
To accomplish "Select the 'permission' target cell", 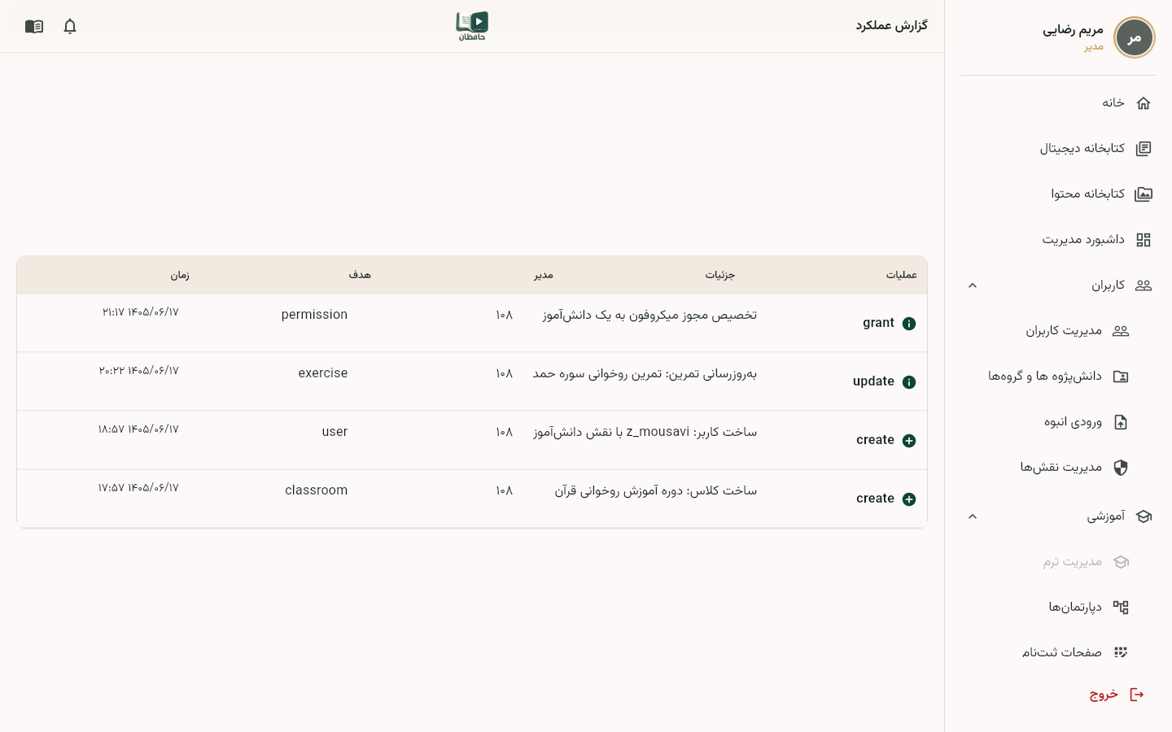I will point(314,315).
